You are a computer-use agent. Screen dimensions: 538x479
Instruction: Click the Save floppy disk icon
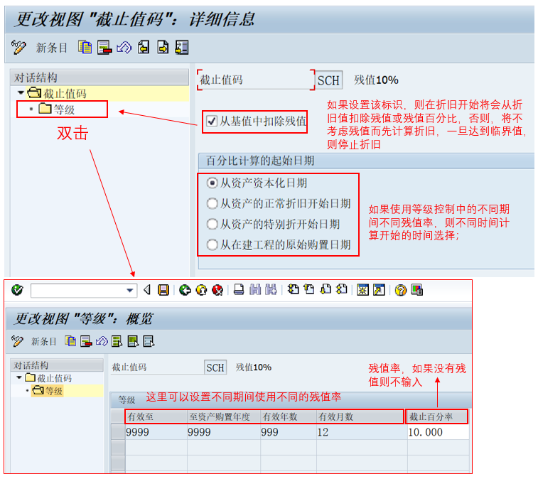click(x=163, y=290)
